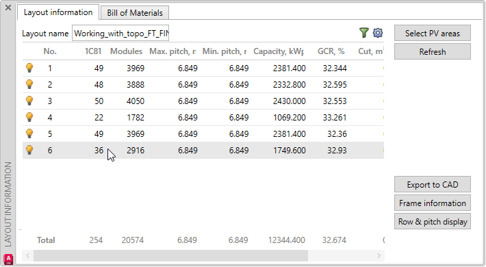Close the Layout Information palette with the X
Screen dimensions: 486x267
click(8, 8)
